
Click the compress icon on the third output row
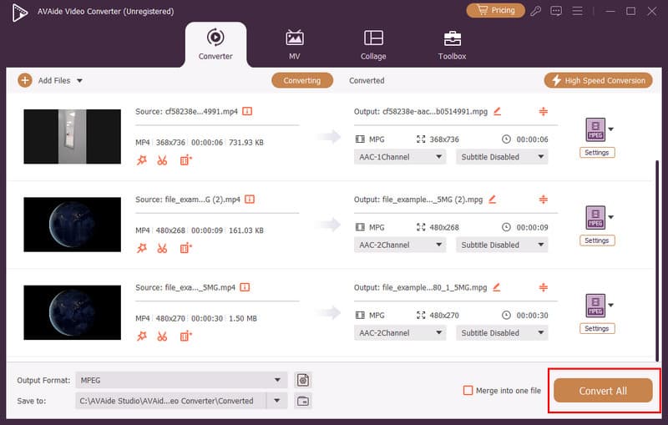[543, 287]
